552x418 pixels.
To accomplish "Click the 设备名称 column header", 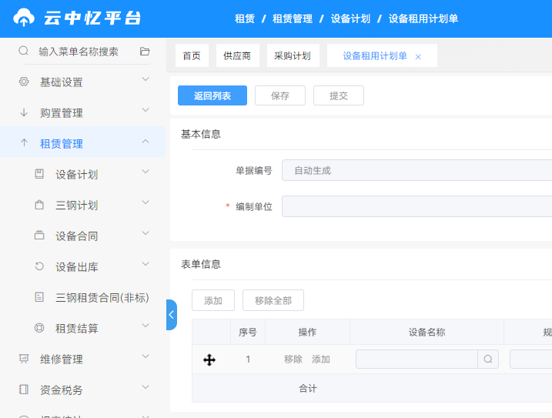I will coord(427,332).
